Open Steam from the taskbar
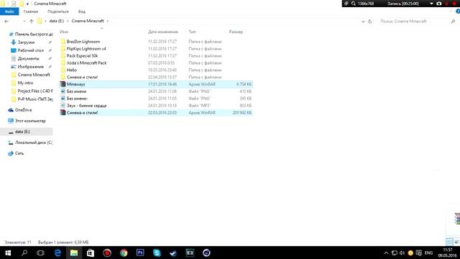 coord(173,253)
